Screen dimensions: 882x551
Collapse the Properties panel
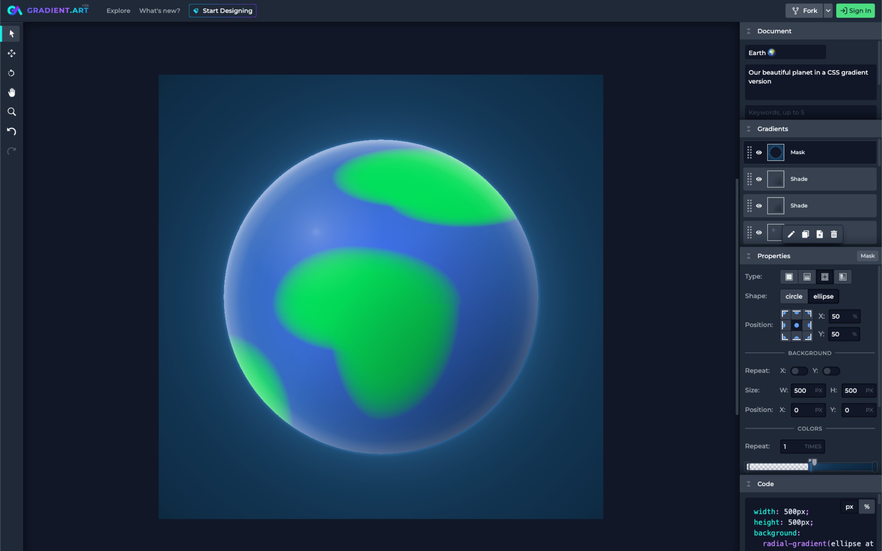(749, 256)
